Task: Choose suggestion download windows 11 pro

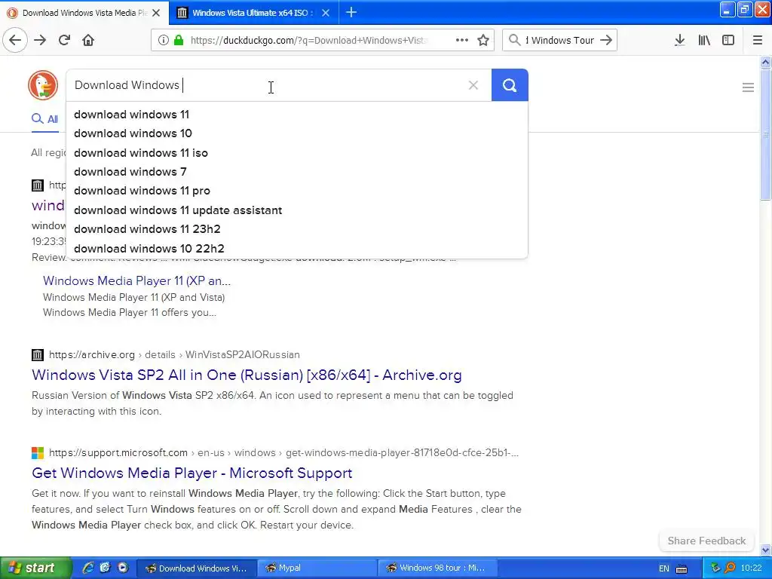Action: [296, 191]
